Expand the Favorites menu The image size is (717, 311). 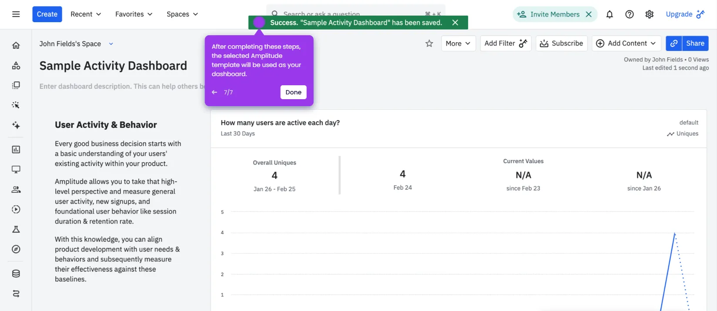(134, 14)
